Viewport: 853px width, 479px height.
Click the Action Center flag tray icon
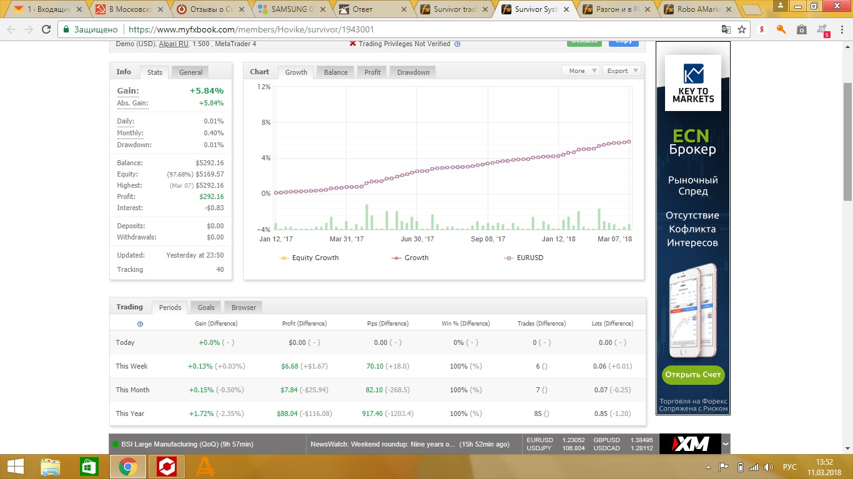click(x=724, y=467)
